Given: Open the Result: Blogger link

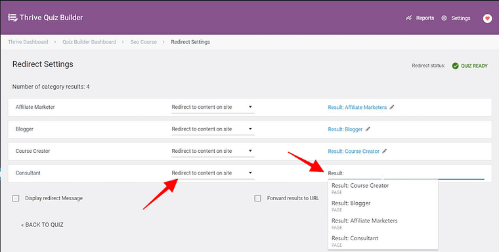Looking at the screenshot, I should (x=345, y=129).
